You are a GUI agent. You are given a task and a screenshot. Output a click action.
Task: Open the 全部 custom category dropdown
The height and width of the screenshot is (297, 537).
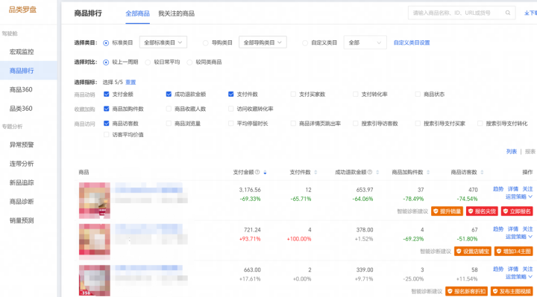tap(365, 42)
